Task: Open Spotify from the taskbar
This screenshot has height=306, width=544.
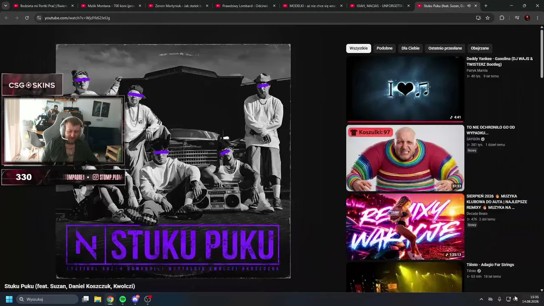Action: click(x=123, y=299)
